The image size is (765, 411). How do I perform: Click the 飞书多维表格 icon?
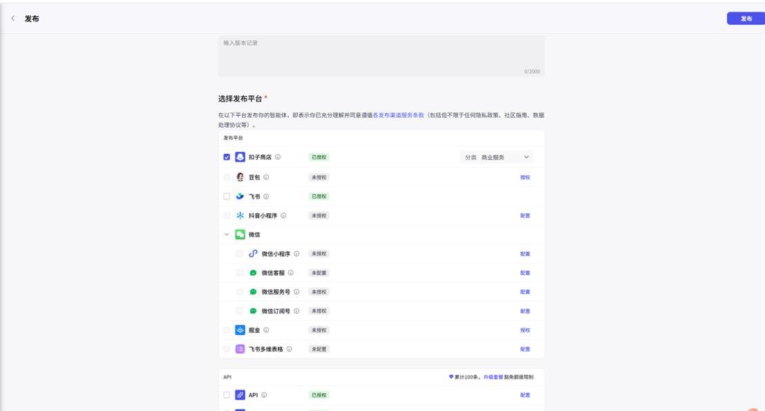[240, 349]
